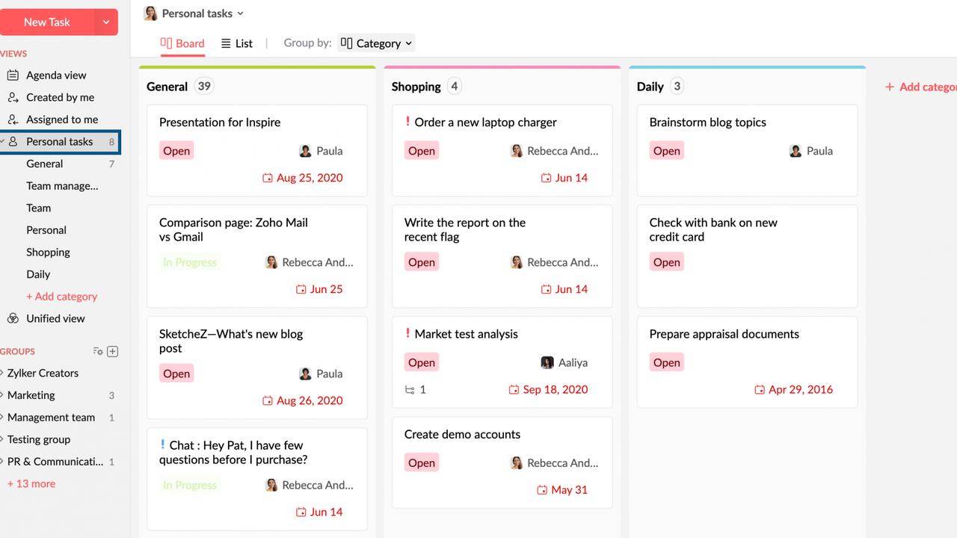Click subtask icon on Market test analysis

coord(410,389)
